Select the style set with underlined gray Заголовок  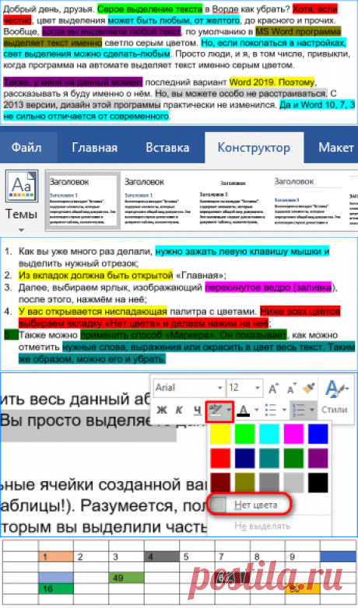[x=307, y=201]
